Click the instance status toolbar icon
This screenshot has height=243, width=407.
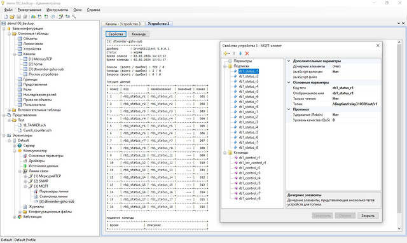coord(53,17)
